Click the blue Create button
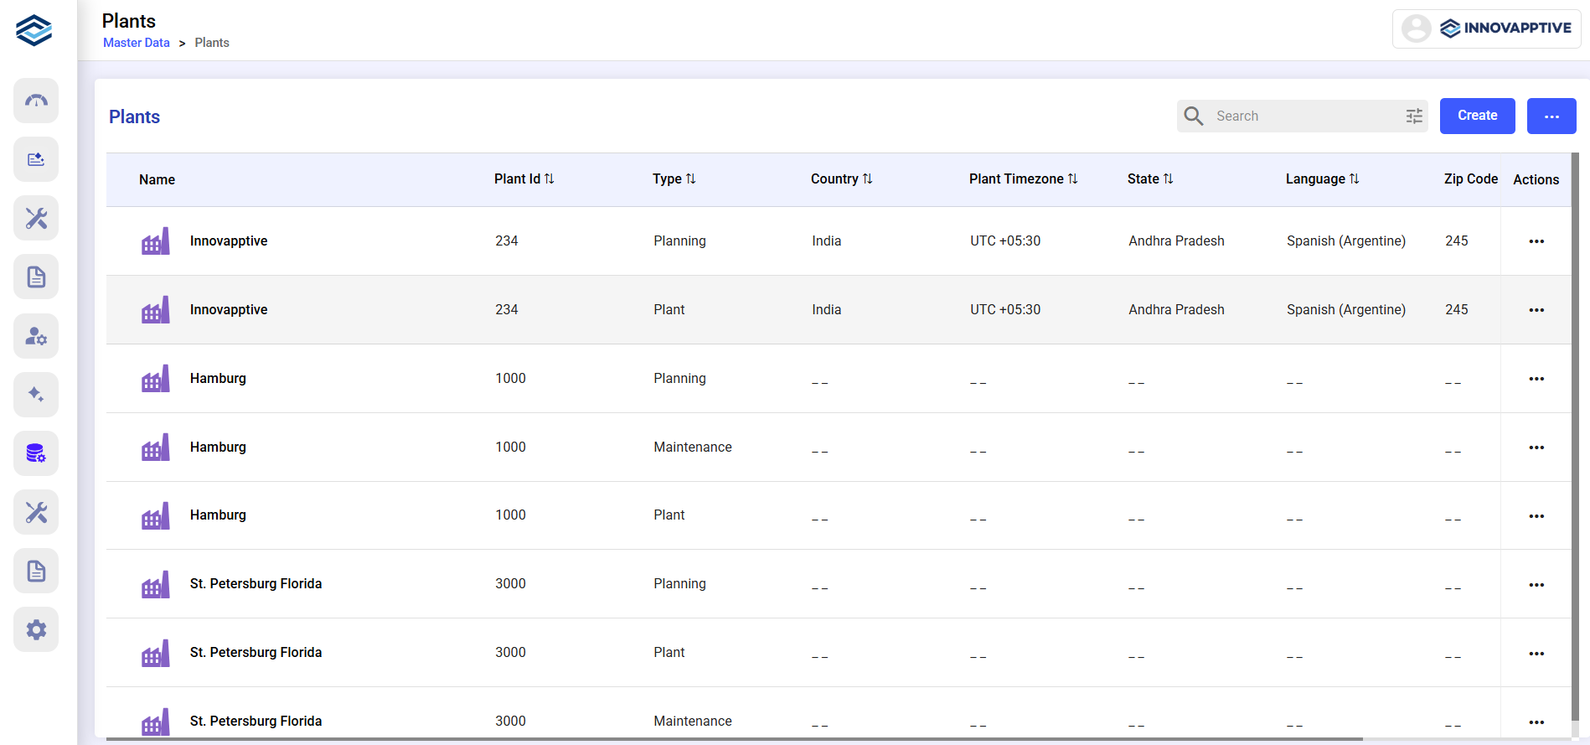This screenshot has height=745, width=1590. [x=1477, y=116]
